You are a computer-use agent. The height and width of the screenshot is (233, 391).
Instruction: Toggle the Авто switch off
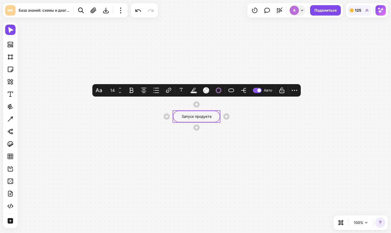click(x=257, y=90)
